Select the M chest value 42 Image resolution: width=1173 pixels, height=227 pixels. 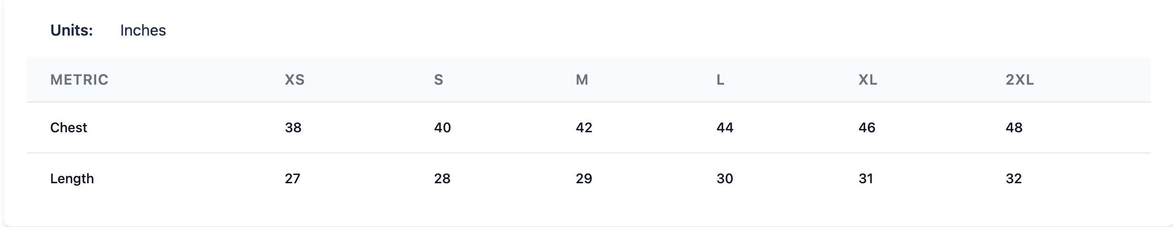[584, 127]
